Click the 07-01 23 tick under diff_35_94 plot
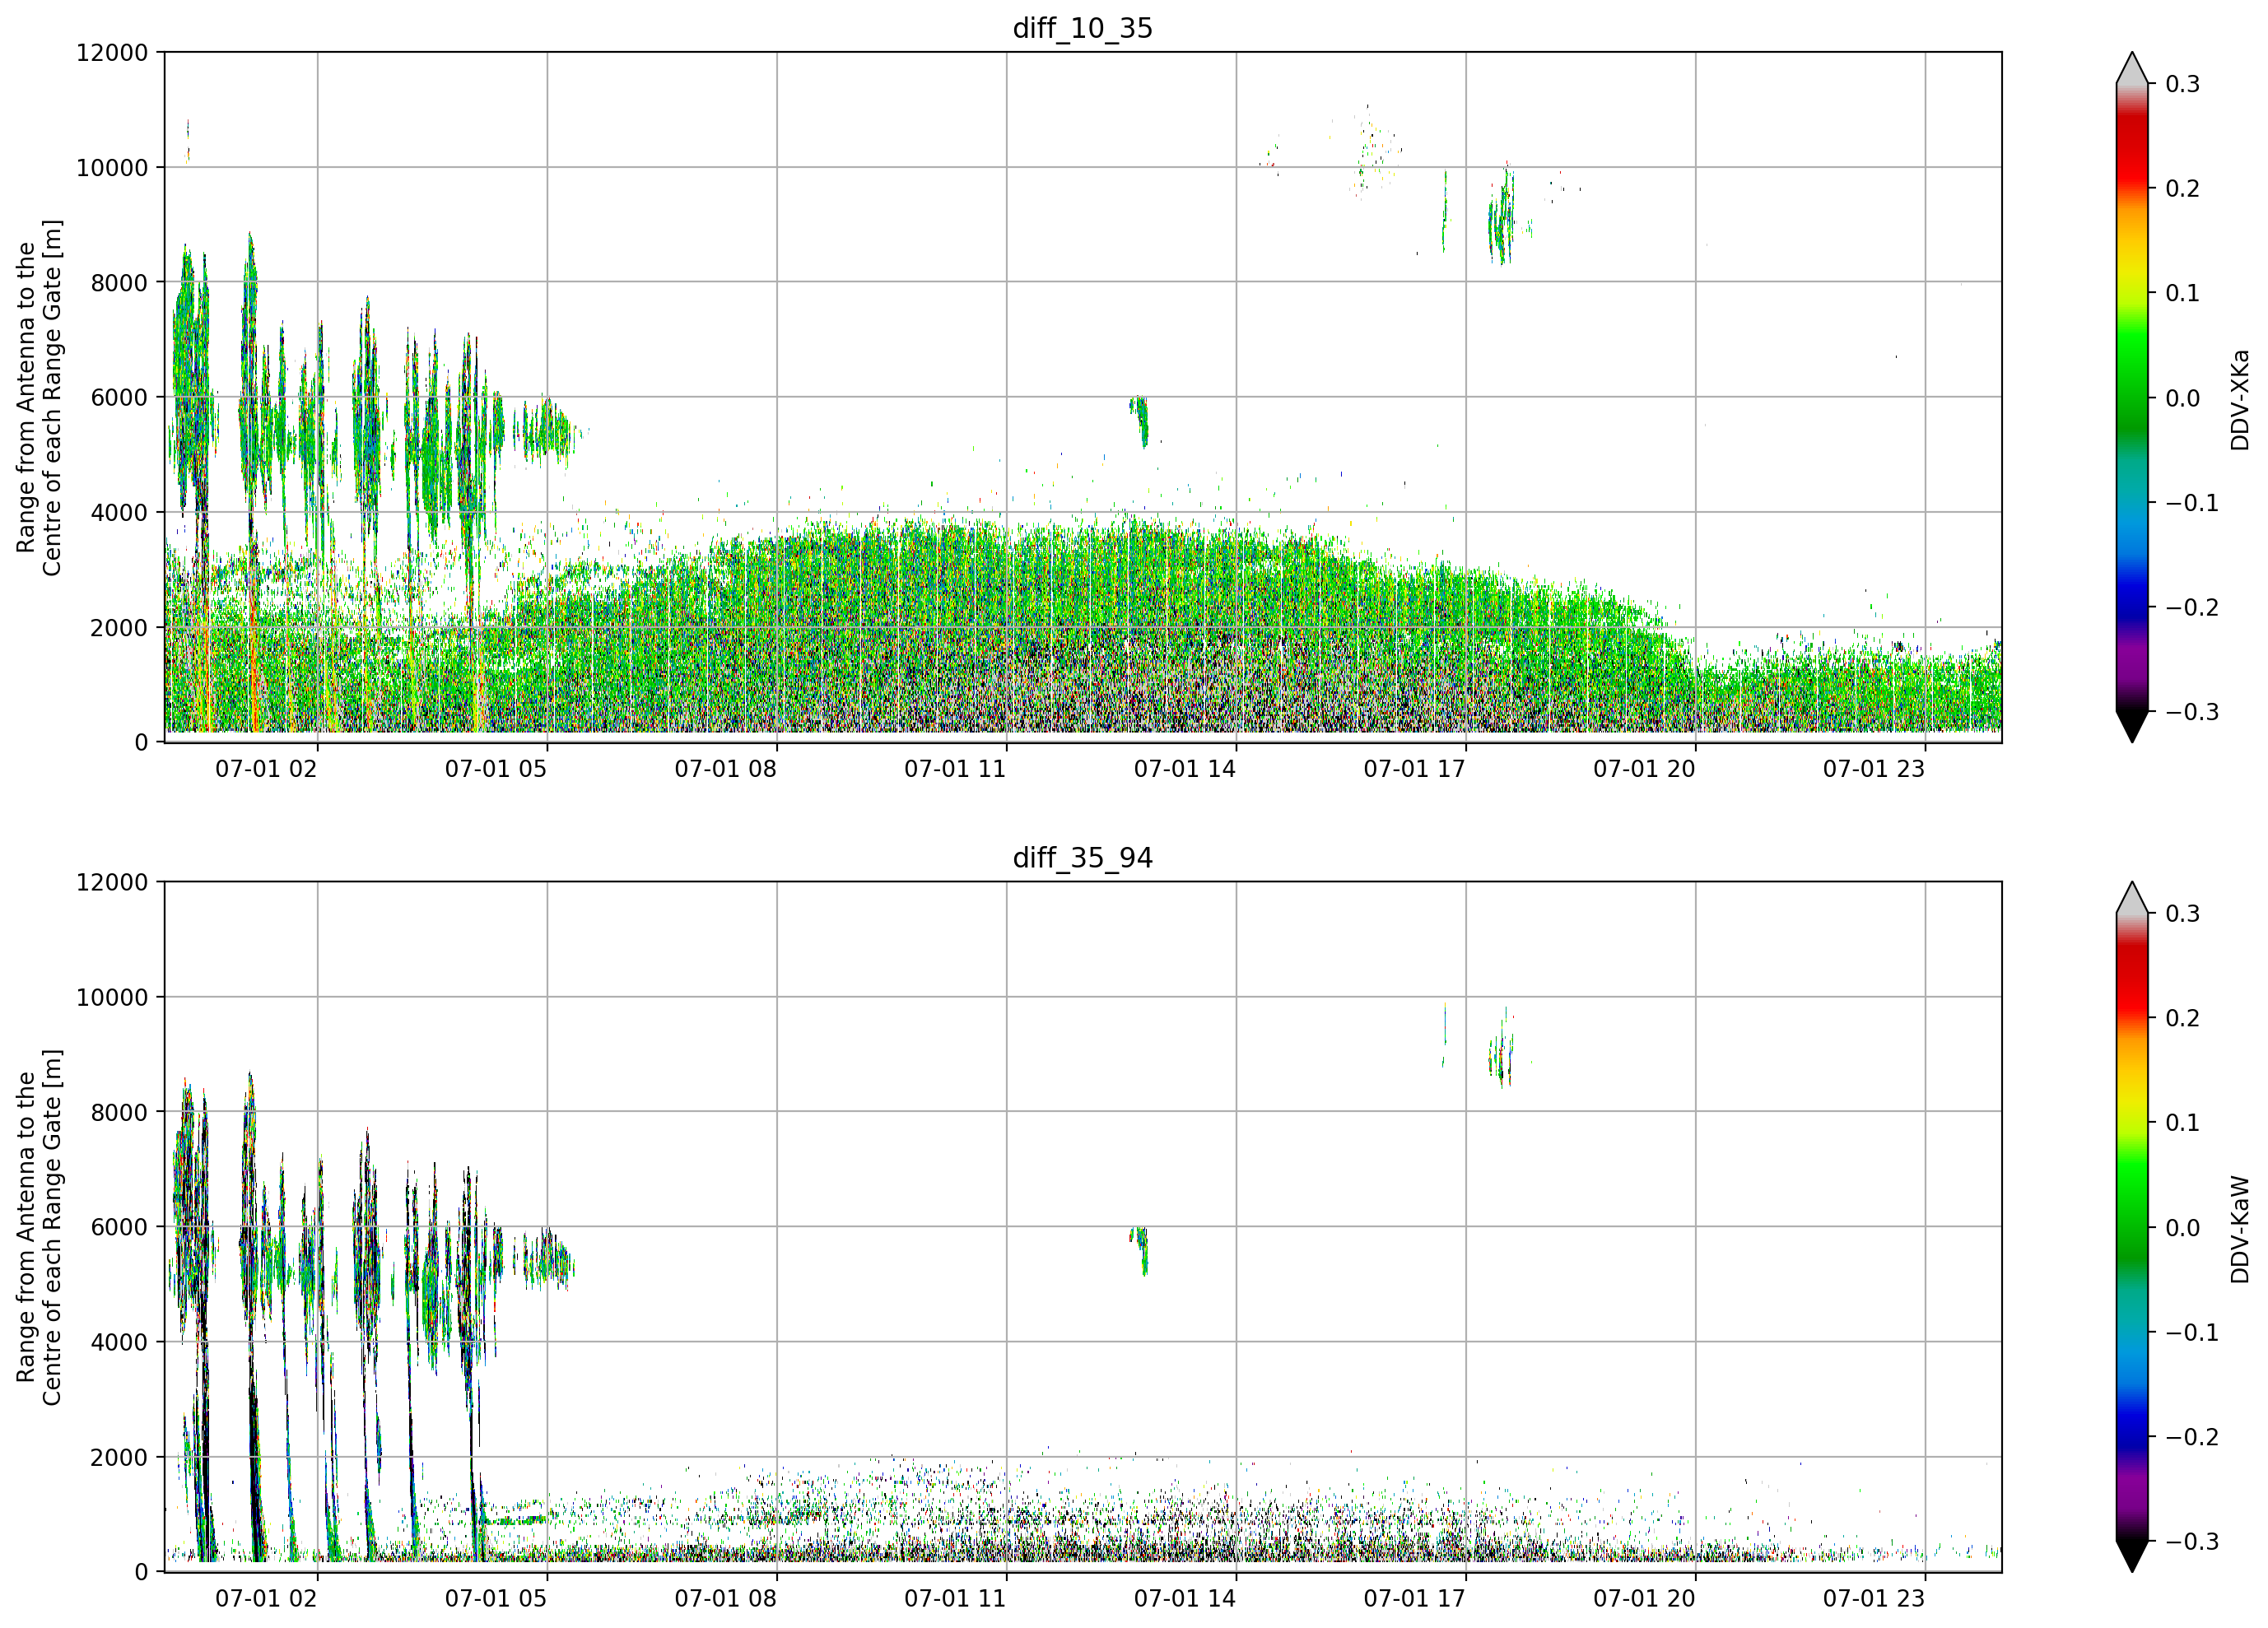 [1874, 1598]
